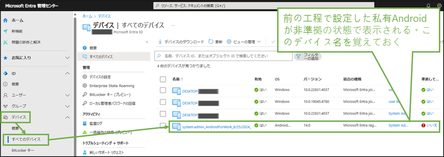Click the デバイス icon in left nav

tap(6, 117)
